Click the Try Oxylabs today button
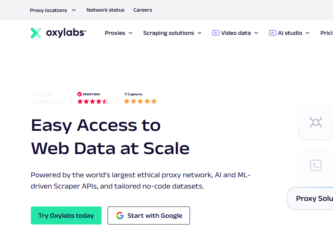Screen dimensions: 333x226 click(66, 216)
